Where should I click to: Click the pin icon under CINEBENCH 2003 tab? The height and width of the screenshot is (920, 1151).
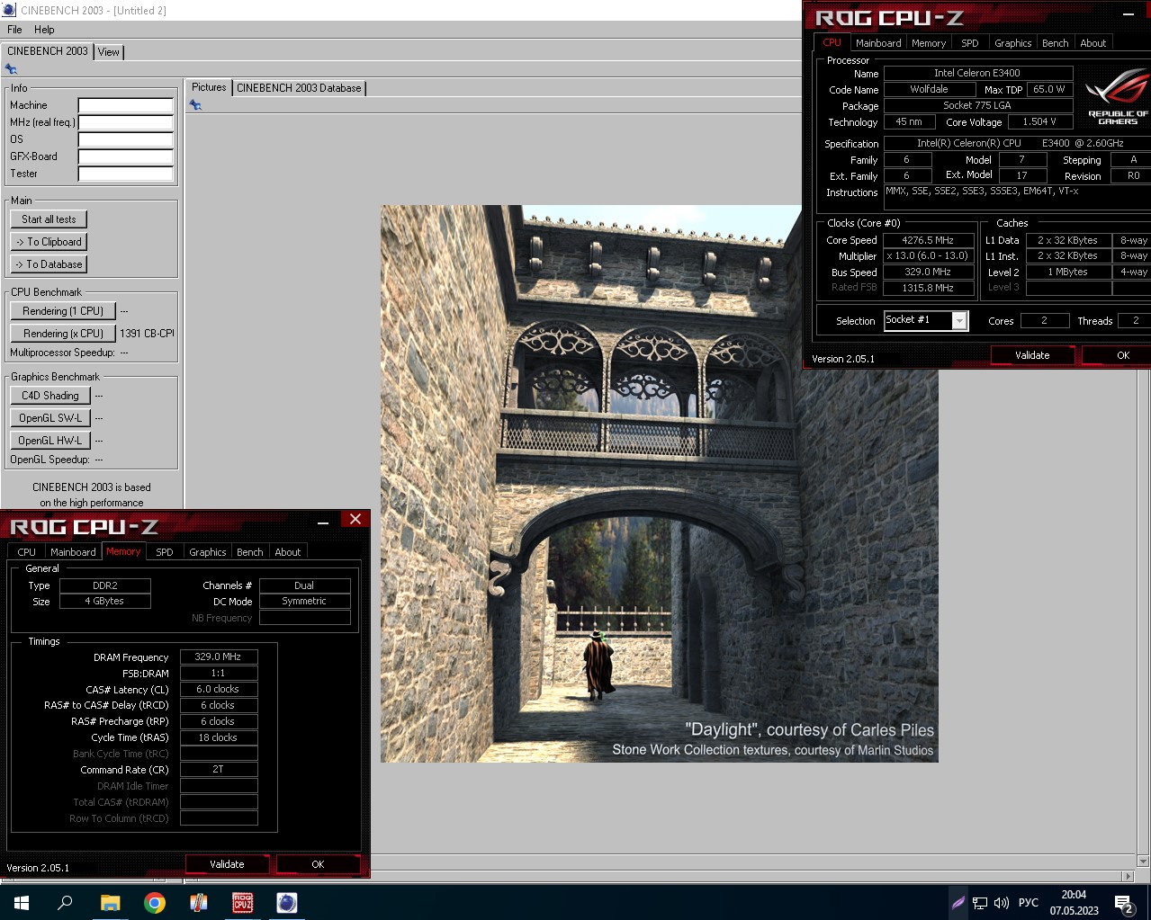click(x=11, y=69)
